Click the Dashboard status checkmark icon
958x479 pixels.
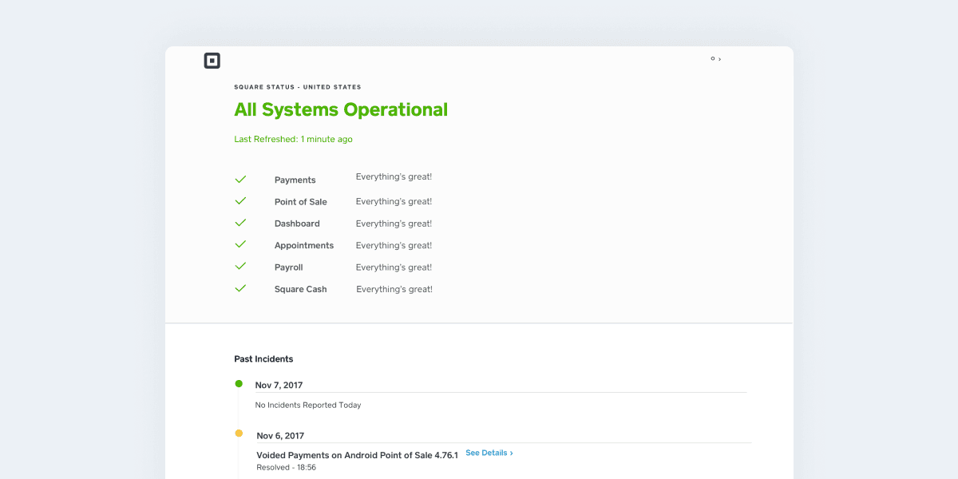click(x=240, y=222)
